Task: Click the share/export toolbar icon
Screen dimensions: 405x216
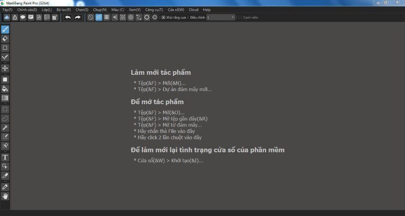Action: pyautogui.click(x=15, y=17)
